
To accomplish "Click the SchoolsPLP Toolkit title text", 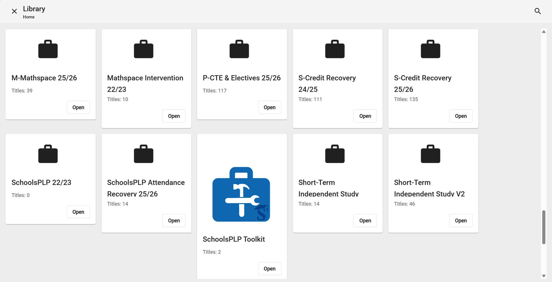I will coord(234,239).
